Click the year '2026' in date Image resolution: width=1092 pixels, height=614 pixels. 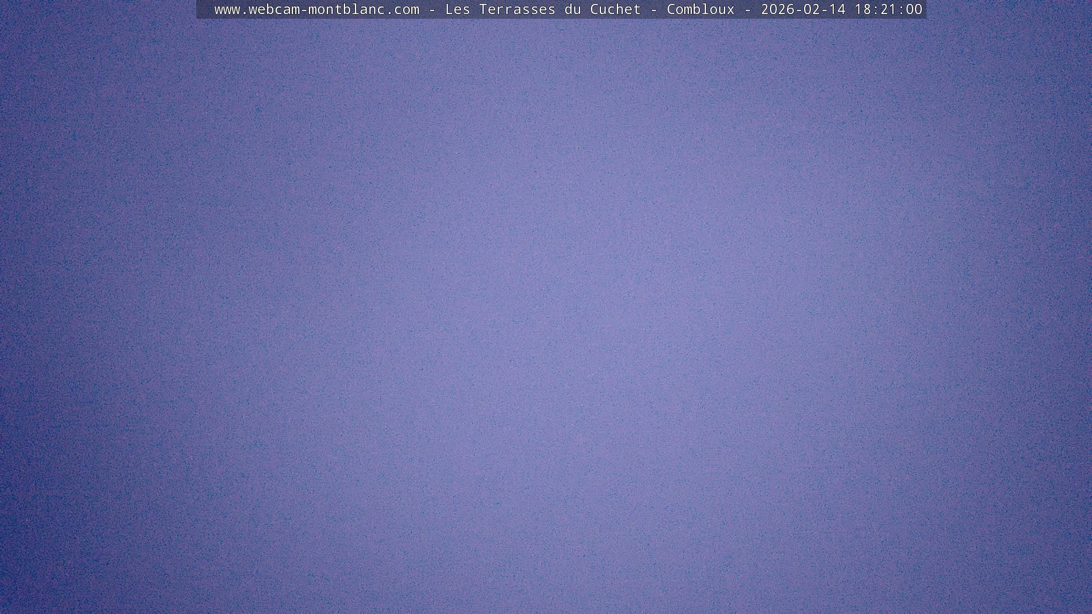(778, 9)
